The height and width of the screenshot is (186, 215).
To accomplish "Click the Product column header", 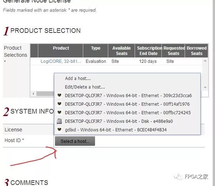I will pyautogui.click(x=60, y=51).
